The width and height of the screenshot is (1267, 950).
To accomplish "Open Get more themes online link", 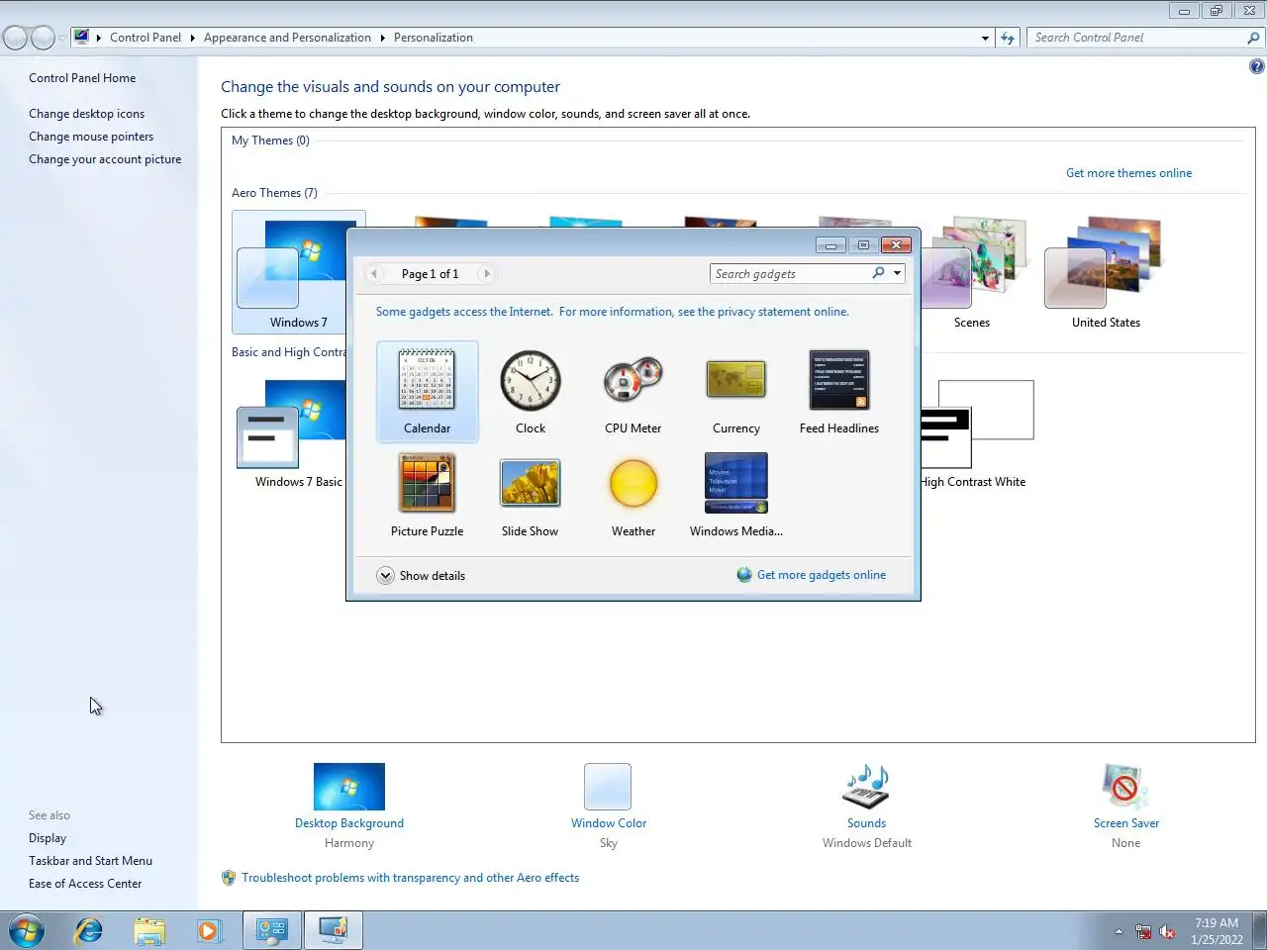I will coord(1128,173).
